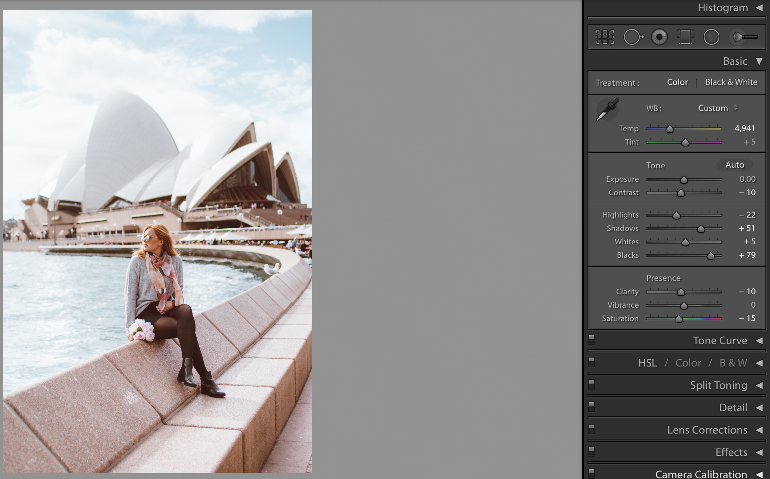Toggle the Split Toning panel switch
The image size is (770, 479).
click(x=592, y=384)
